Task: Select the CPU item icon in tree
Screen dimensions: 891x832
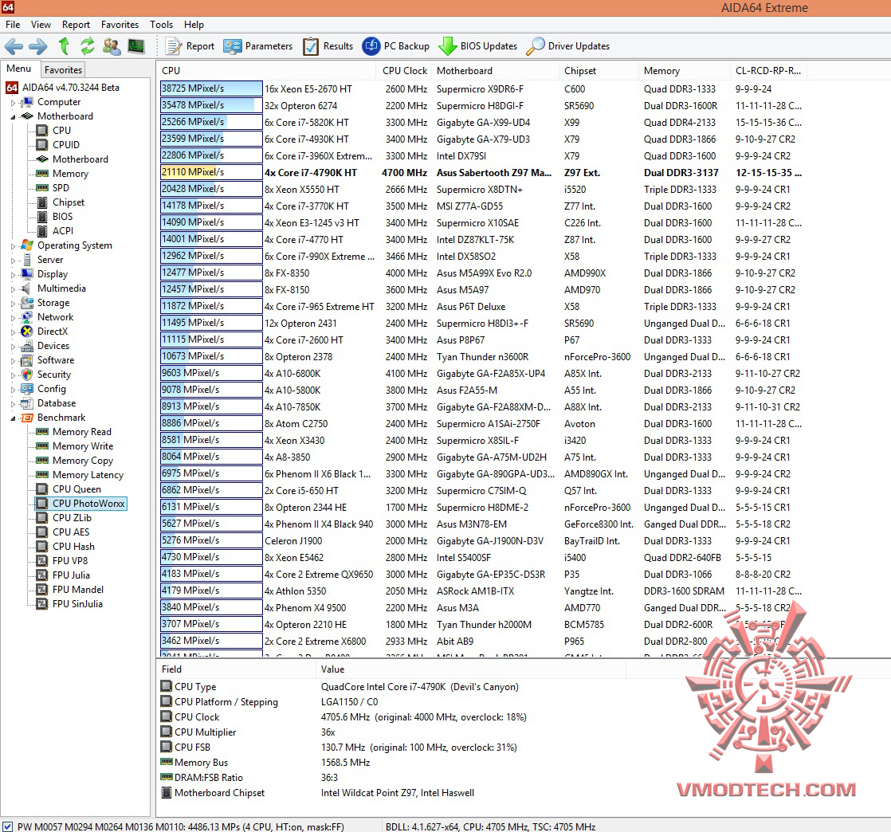Action: [42, 130]
